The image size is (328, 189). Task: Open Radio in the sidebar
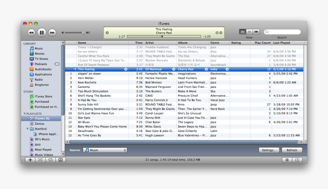[x=39, y=79]
